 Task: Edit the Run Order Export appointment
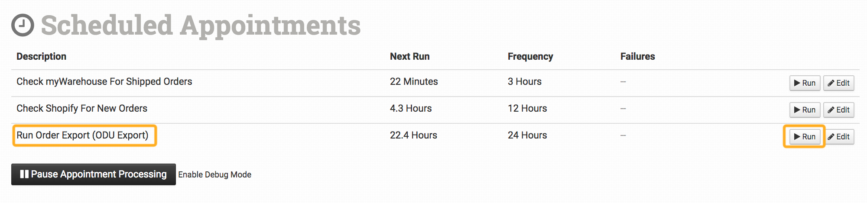pyautogui.click(x=838, y=137)
